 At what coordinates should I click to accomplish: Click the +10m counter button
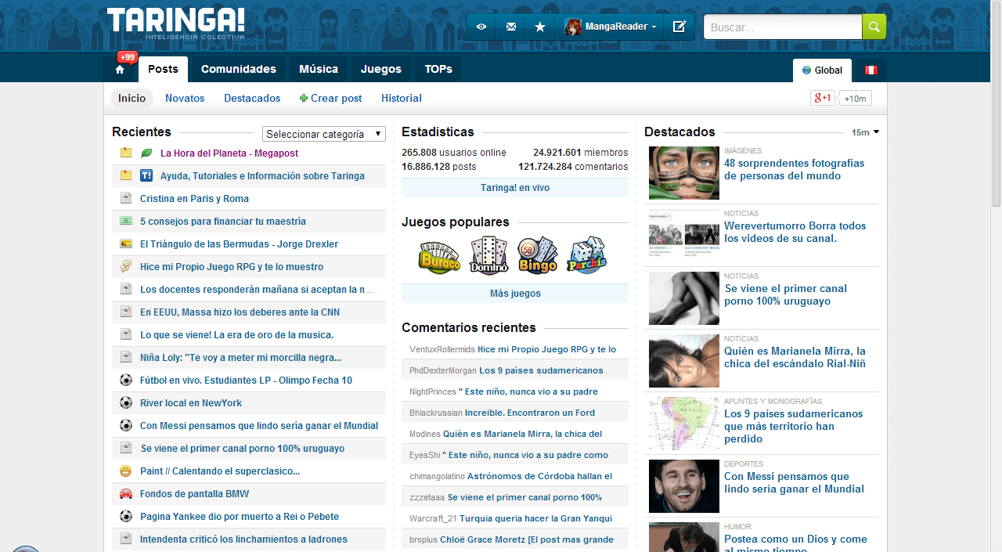click(855, 99)
